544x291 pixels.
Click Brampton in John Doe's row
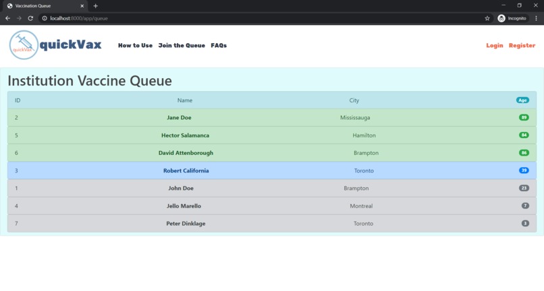point(356,188)
